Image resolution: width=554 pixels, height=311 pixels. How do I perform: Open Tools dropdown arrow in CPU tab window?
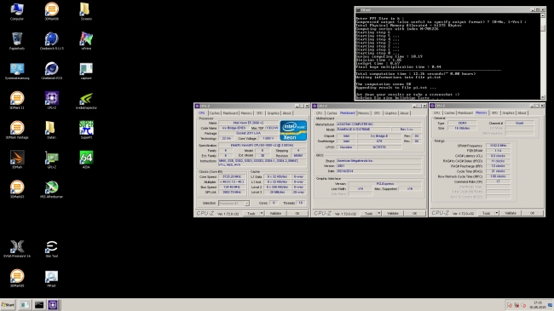click(x=262, y=214)
